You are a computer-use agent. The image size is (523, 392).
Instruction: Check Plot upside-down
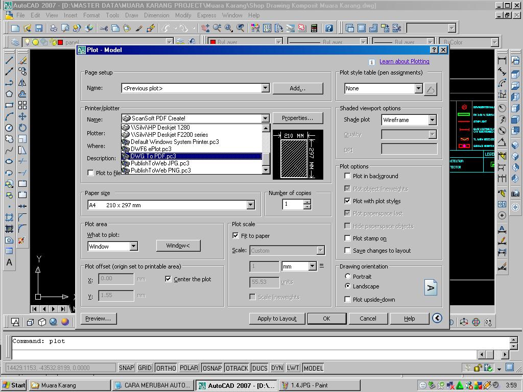(x=347, y=299)
